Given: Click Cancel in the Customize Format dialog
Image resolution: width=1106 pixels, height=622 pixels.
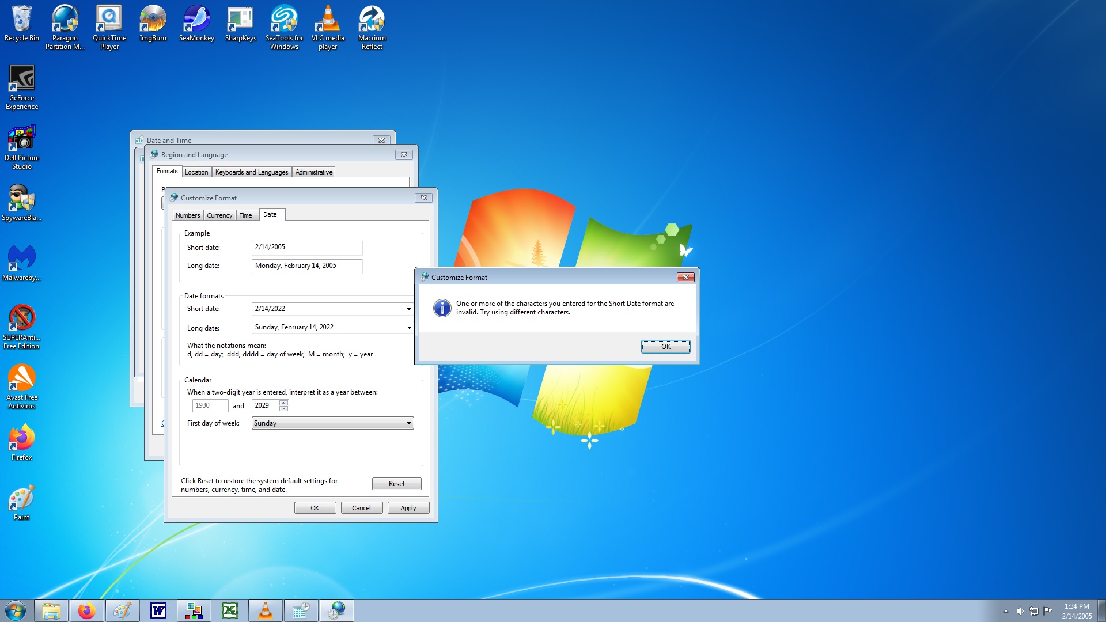Looking at the screenshot, I should [362, 508].
